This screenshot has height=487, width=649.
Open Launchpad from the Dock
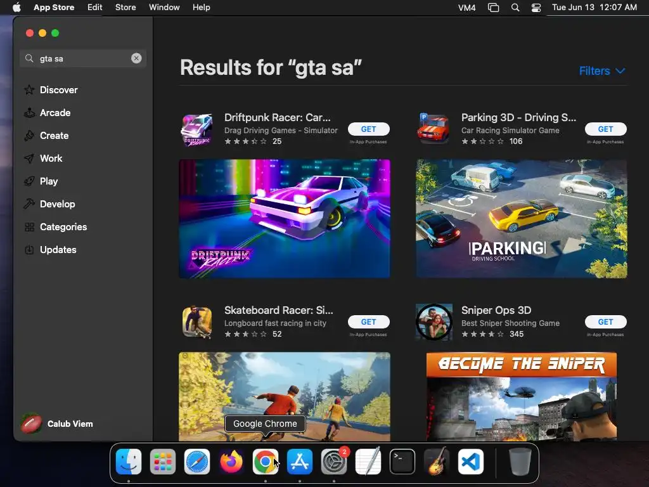[163, 462]
